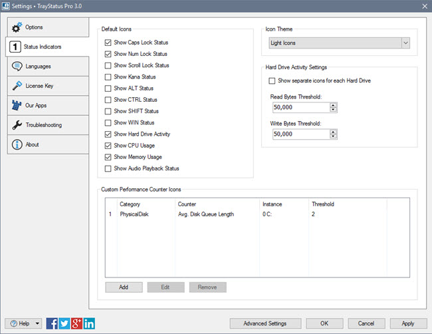Click the About info circle icon
Viewport: 432px width, 334px height.
17,144
